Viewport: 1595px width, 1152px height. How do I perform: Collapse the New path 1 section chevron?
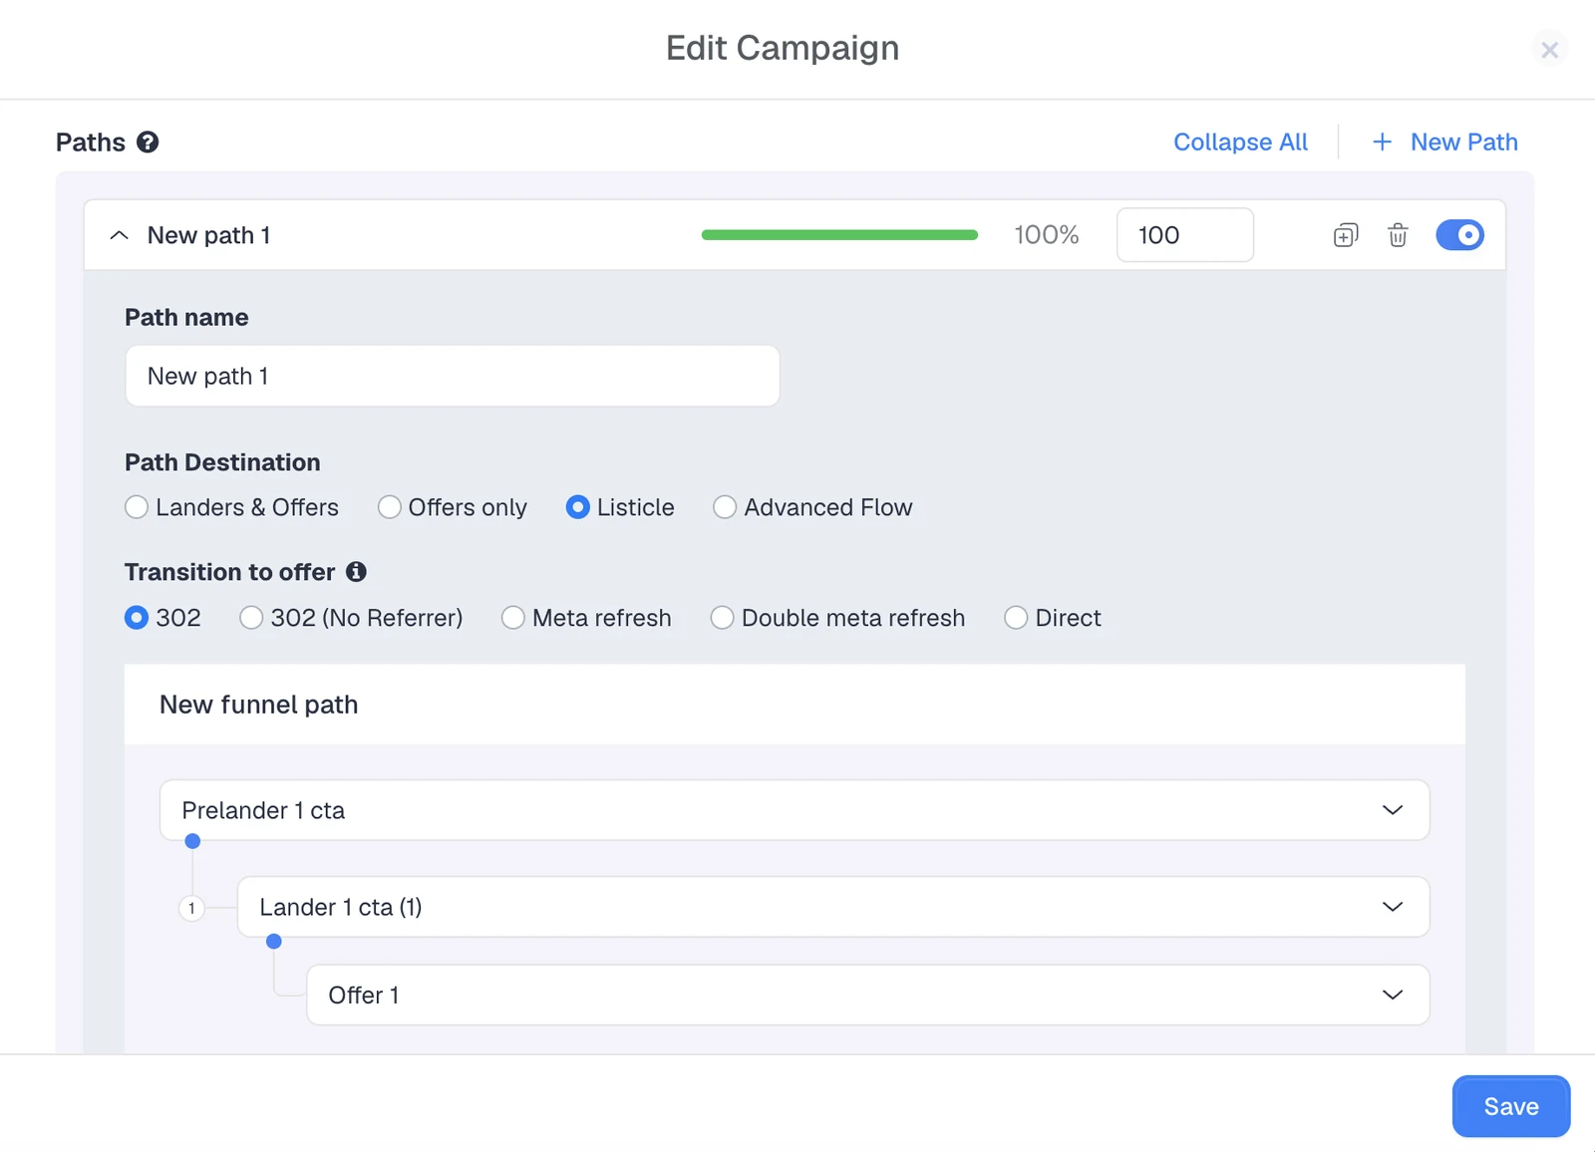(119, 235)
